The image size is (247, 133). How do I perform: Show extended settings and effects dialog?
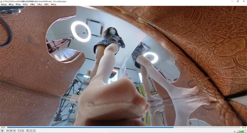22,131
